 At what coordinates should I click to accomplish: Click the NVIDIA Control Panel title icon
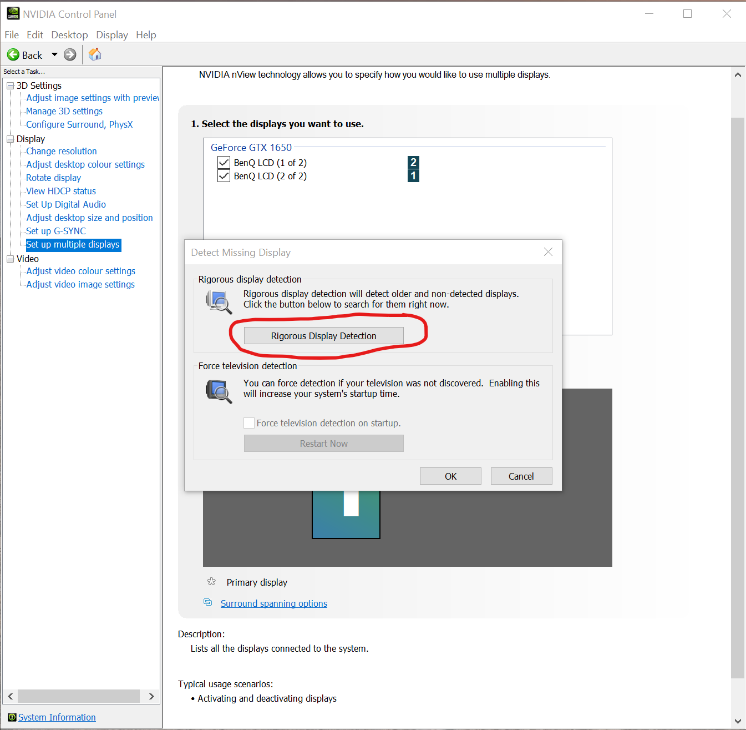coord(13,13)
